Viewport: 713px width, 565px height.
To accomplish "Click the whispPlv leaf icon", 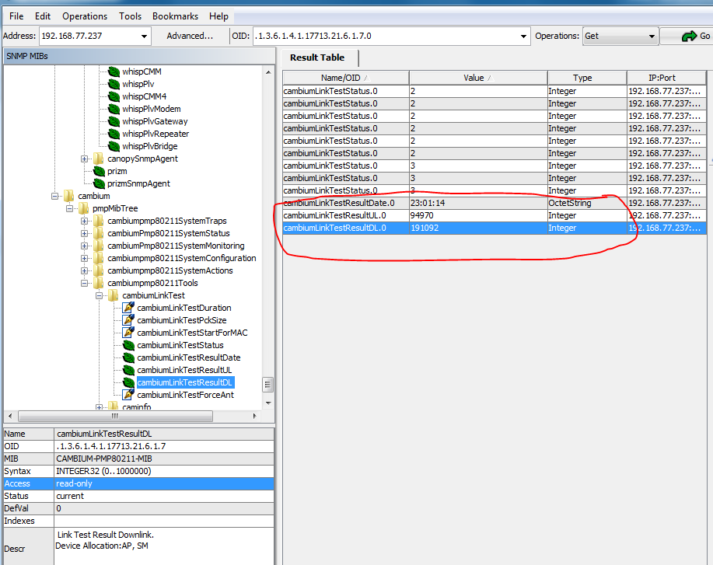I will pyautogui.click(x=114, y=84).
